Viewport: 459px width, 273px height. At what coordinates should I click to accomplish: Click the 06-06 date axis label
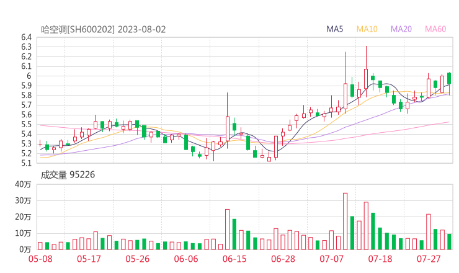(x=186, y=259)
